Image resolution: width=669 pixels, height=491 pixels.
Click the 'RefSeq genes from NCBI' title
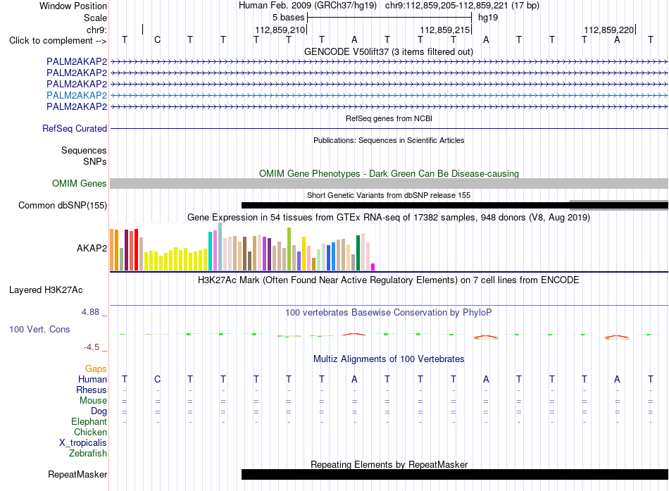tap(389, 118)
